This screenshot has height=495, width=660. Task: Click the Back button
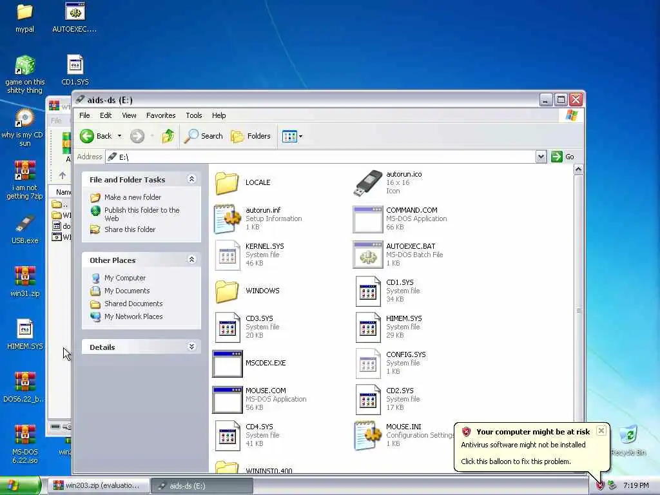[x=96, y=136]
